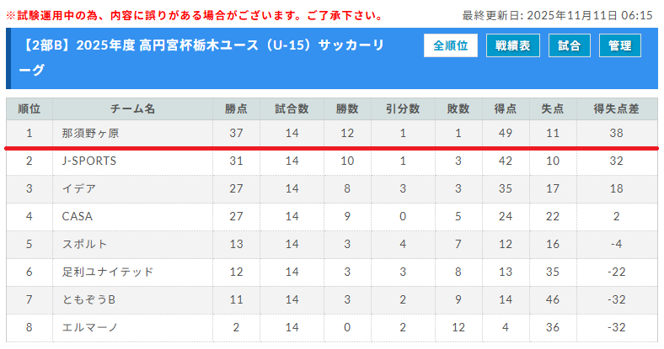Click the チーム名 column header

click(x=132, y=108)
